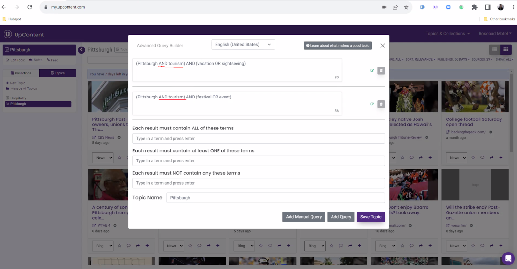Open the Chrome profile avatar
Image resolution: width=517 pixels, height=269 pixels.
501,7
